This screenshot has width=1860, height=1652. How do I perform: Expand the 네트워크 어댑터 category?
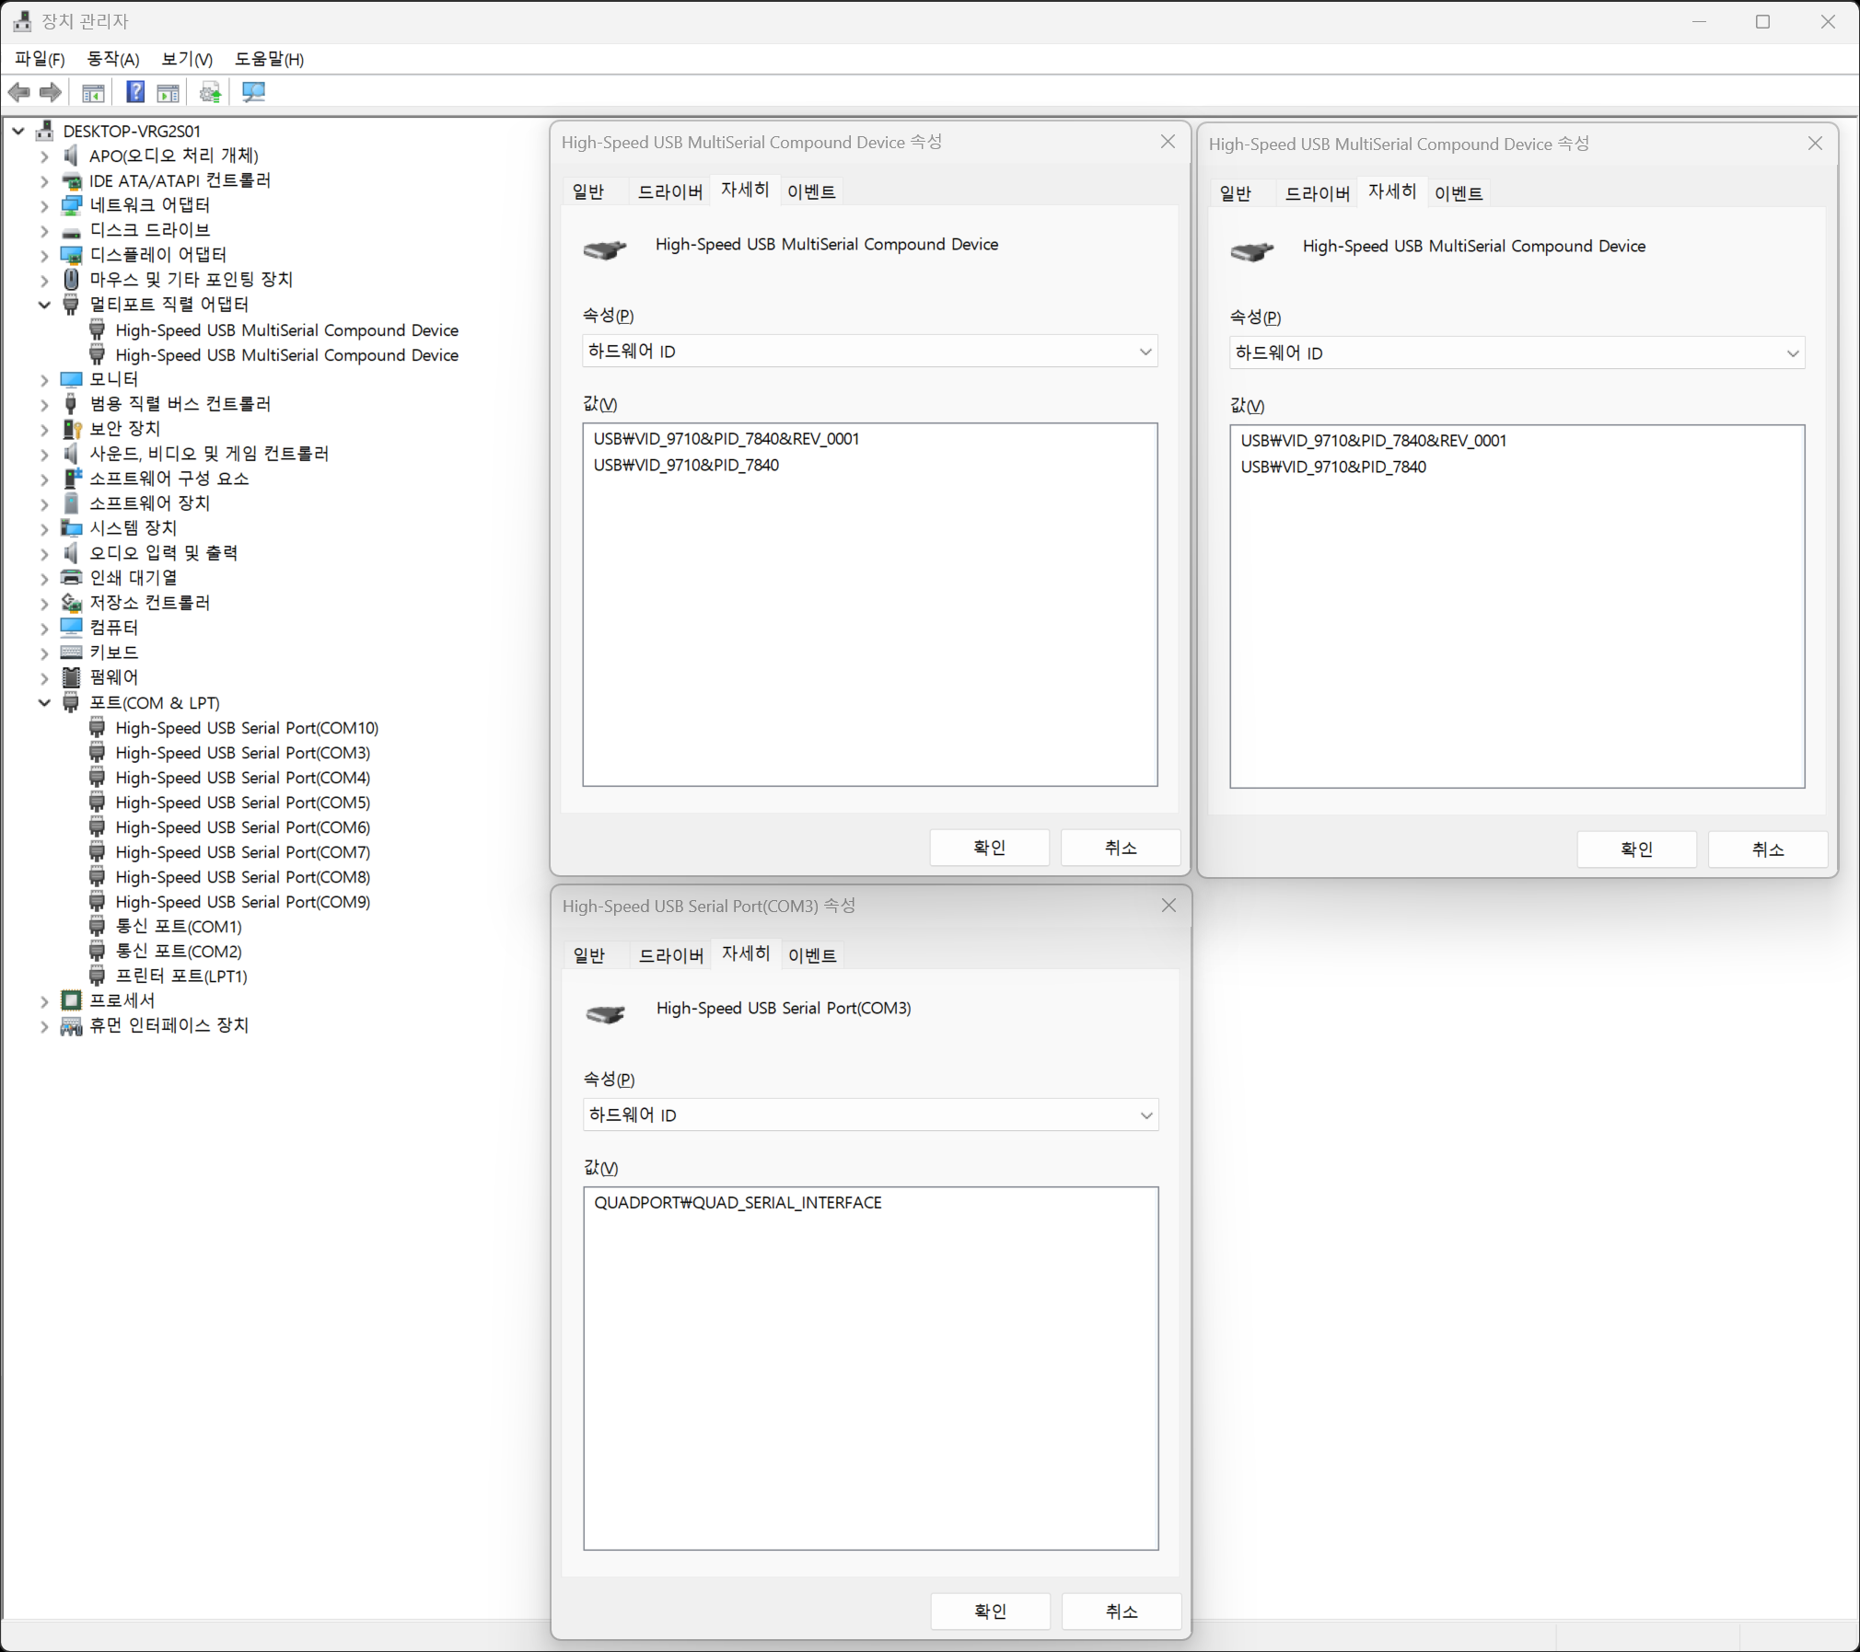pos(44,205)
